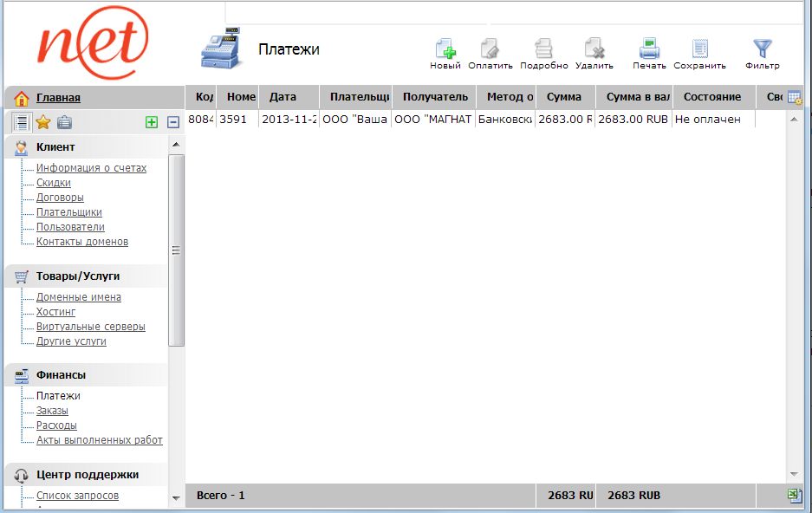Show favorites with the star icon
The image size is (812, 513).
(x=42, y=122)
